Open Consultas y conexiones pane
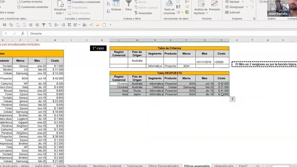This screenshot has height=167, width=297. (84, 2)
